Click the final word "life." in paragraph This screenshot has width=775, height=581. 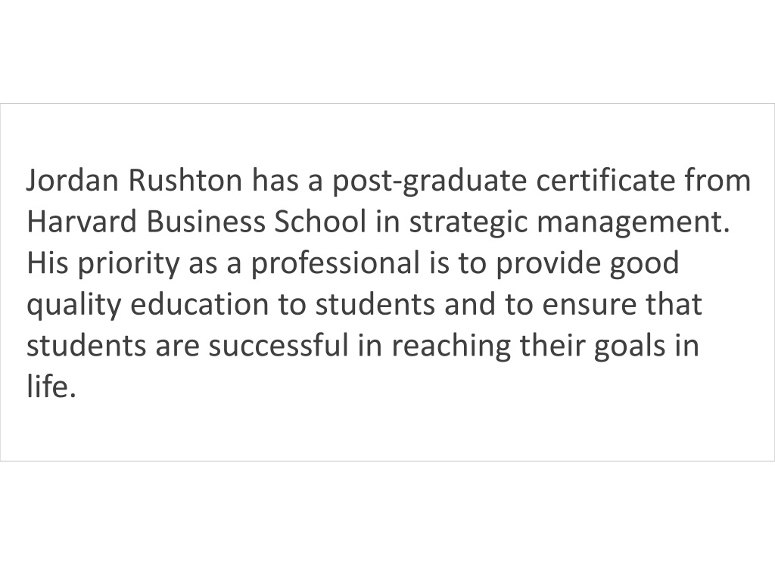(x=51, y=386)
